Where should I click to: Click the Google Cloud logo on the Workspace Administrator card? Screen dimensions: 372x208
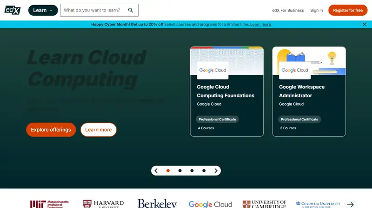tap(295, 70)
